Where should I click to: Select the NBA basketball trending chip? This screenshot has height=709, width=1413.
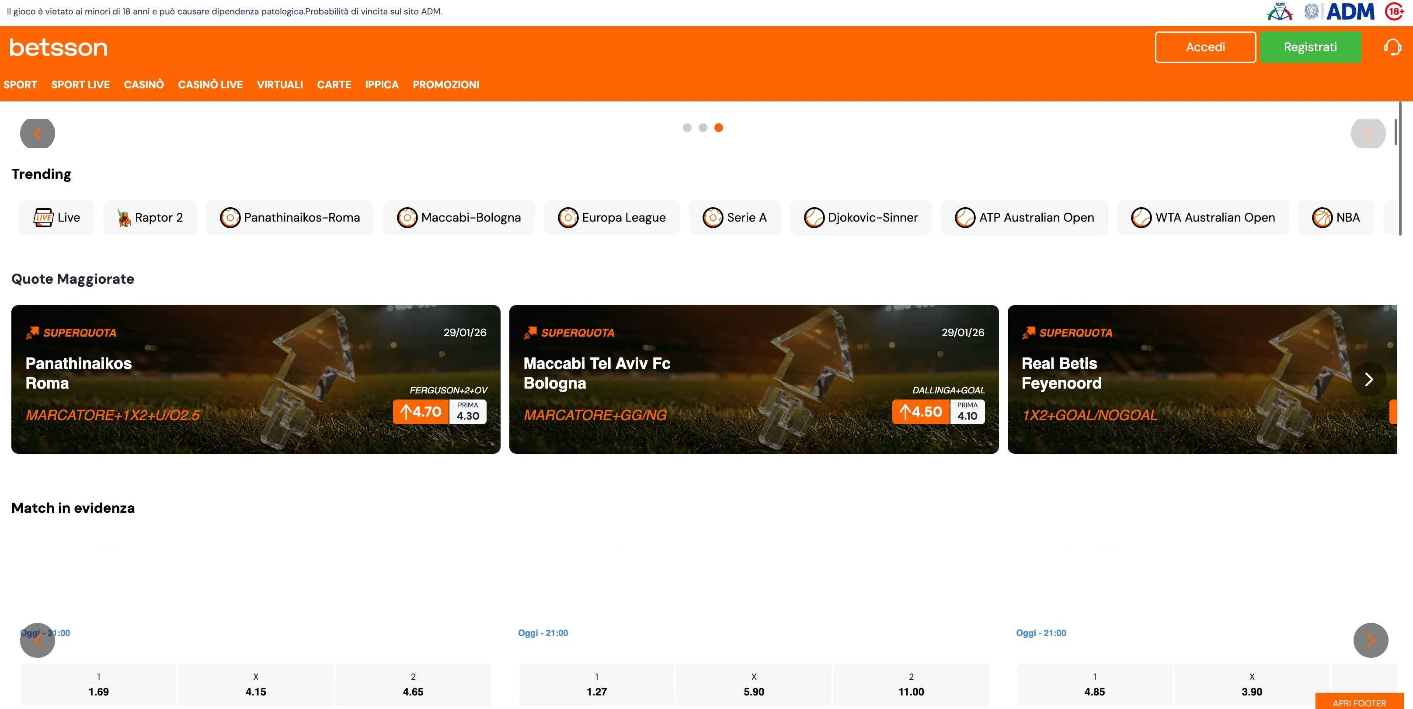[x=1336, y=218]
